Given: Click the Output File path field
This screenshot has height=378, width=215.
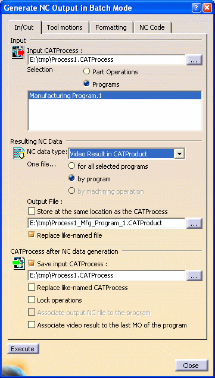Looking at the screenshot, I should [107, 223].
